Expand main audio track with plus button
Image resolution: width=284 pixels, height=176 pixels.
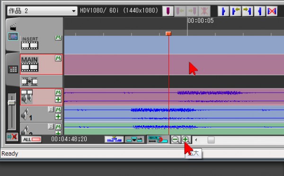coord(58,99)
